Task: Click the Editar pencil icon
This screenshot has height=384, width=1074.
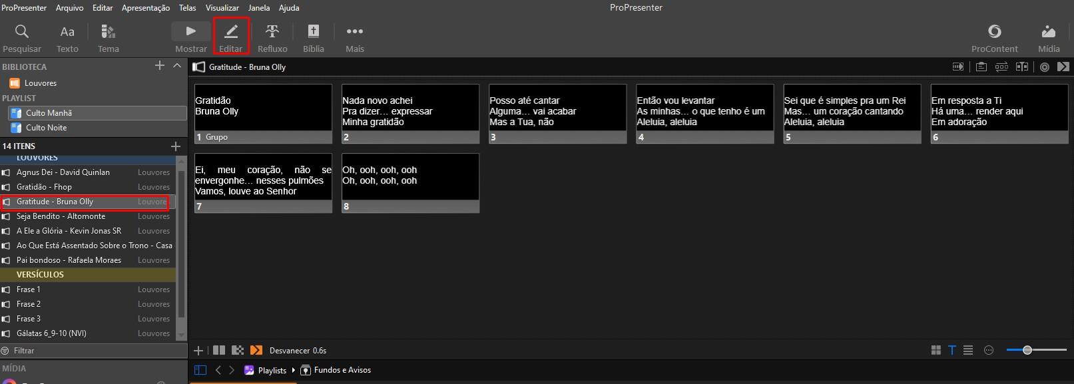Action: coord(231,31)
